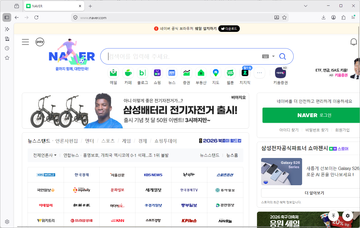Open the 치지직 shortcut icon

tap(245, 73)
